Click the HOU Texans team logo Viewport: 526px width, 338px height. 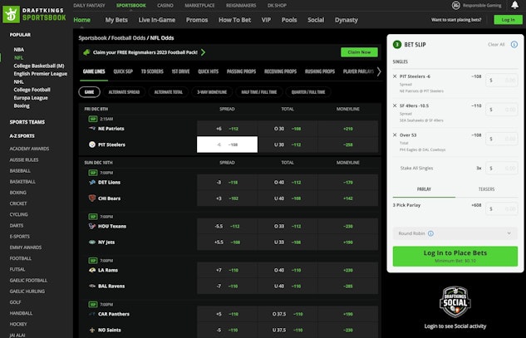[x=92, y=226]
